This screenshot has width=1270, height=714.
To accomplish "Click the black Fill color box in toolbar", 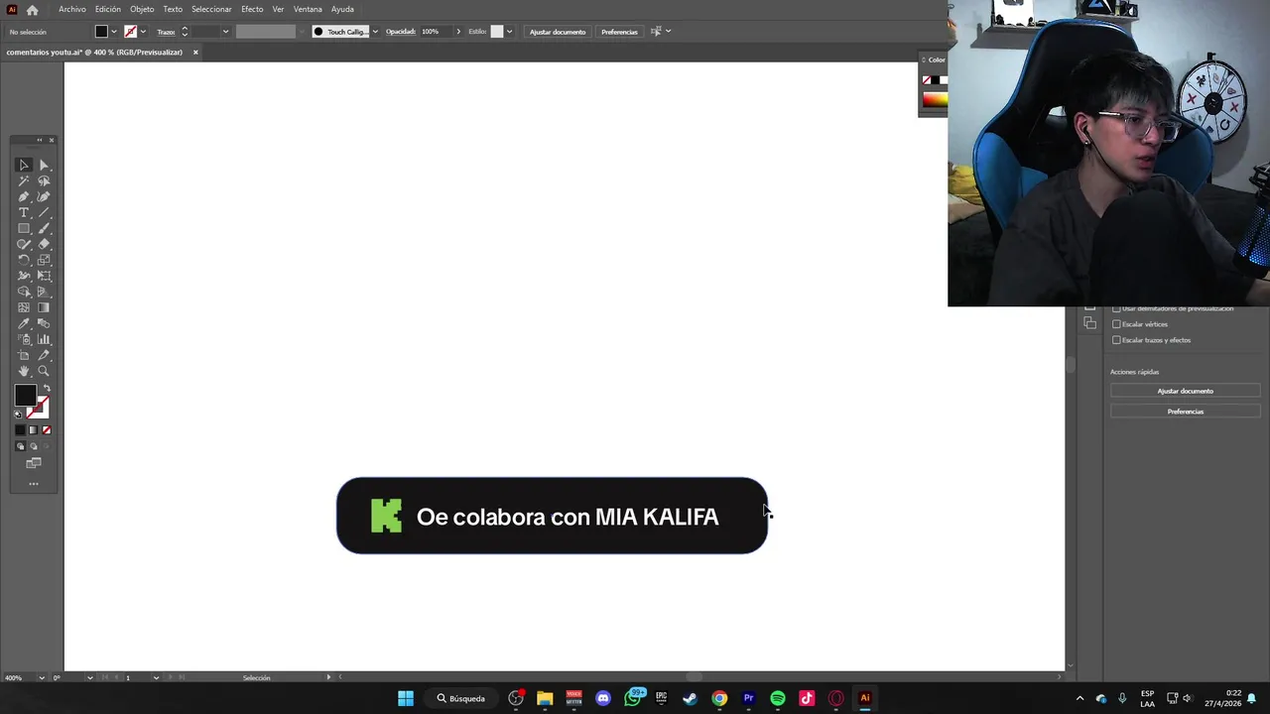I will click(25, 396).
